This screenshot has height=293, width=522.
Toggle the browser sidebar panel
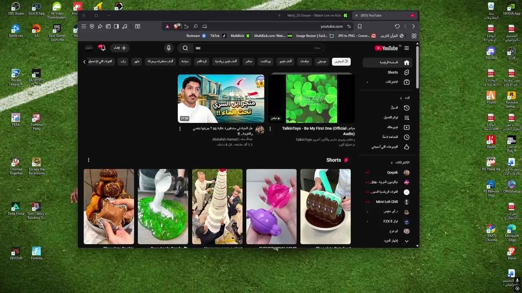tap(116, 26)
